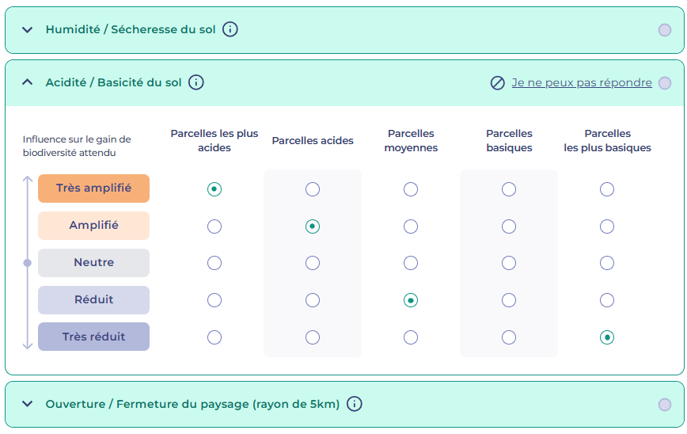
Task: Pick Amplifié for Parcelles les plus basiques
Action: tap(607, 227)
